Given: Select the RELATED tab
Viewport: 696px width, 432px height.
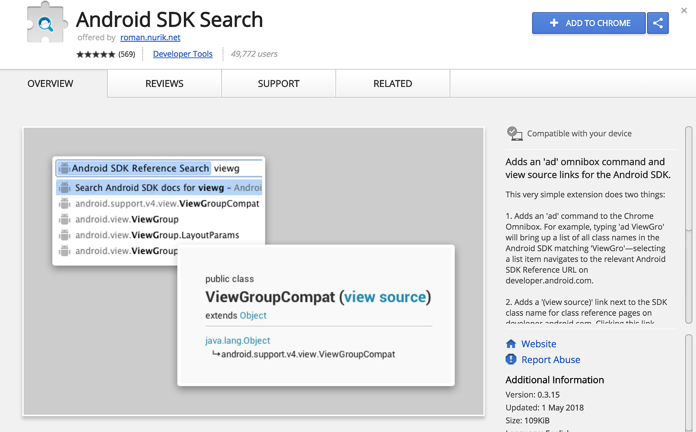Looking at the screenshot, I should pos(392,83).
